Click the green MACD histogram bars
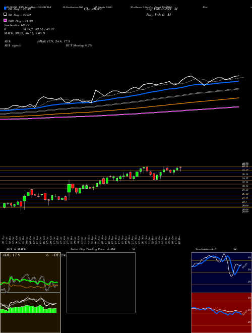The height and width of the screenshot is (333, 252). coord(28,309)
